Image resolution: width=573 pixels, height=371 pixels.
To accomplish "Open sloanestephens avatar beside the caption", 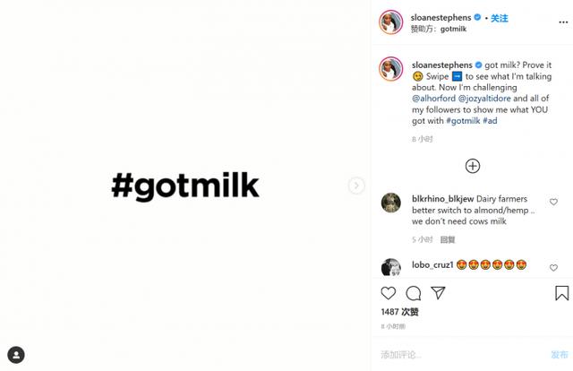I will (391, 69).
